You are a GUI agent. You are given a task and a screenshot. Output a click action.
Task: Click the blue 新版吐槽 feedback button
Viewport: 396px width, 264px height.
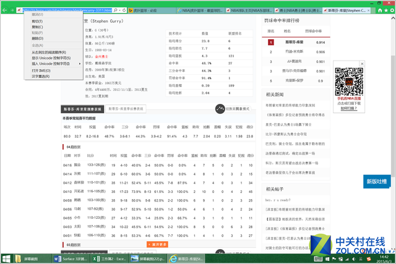click(x=377, y=182)
